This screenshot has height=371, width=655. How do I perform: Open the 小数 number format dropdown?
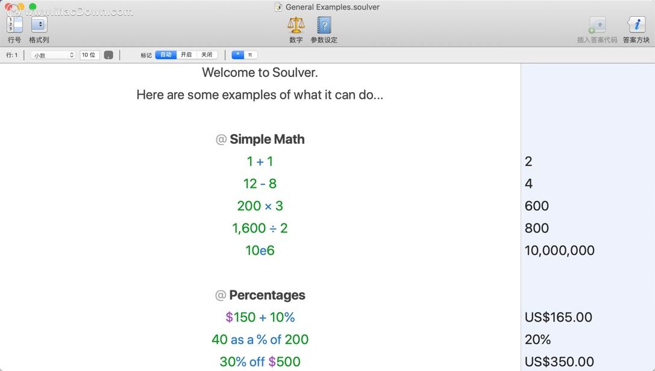52,55
